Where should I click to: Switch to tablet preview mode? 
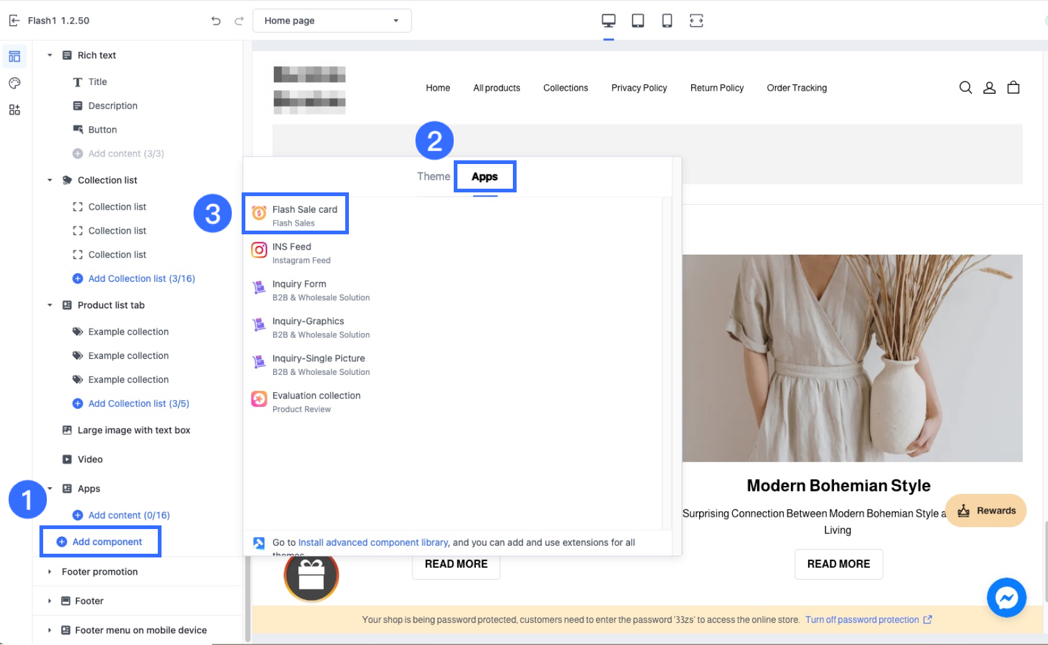638,21
